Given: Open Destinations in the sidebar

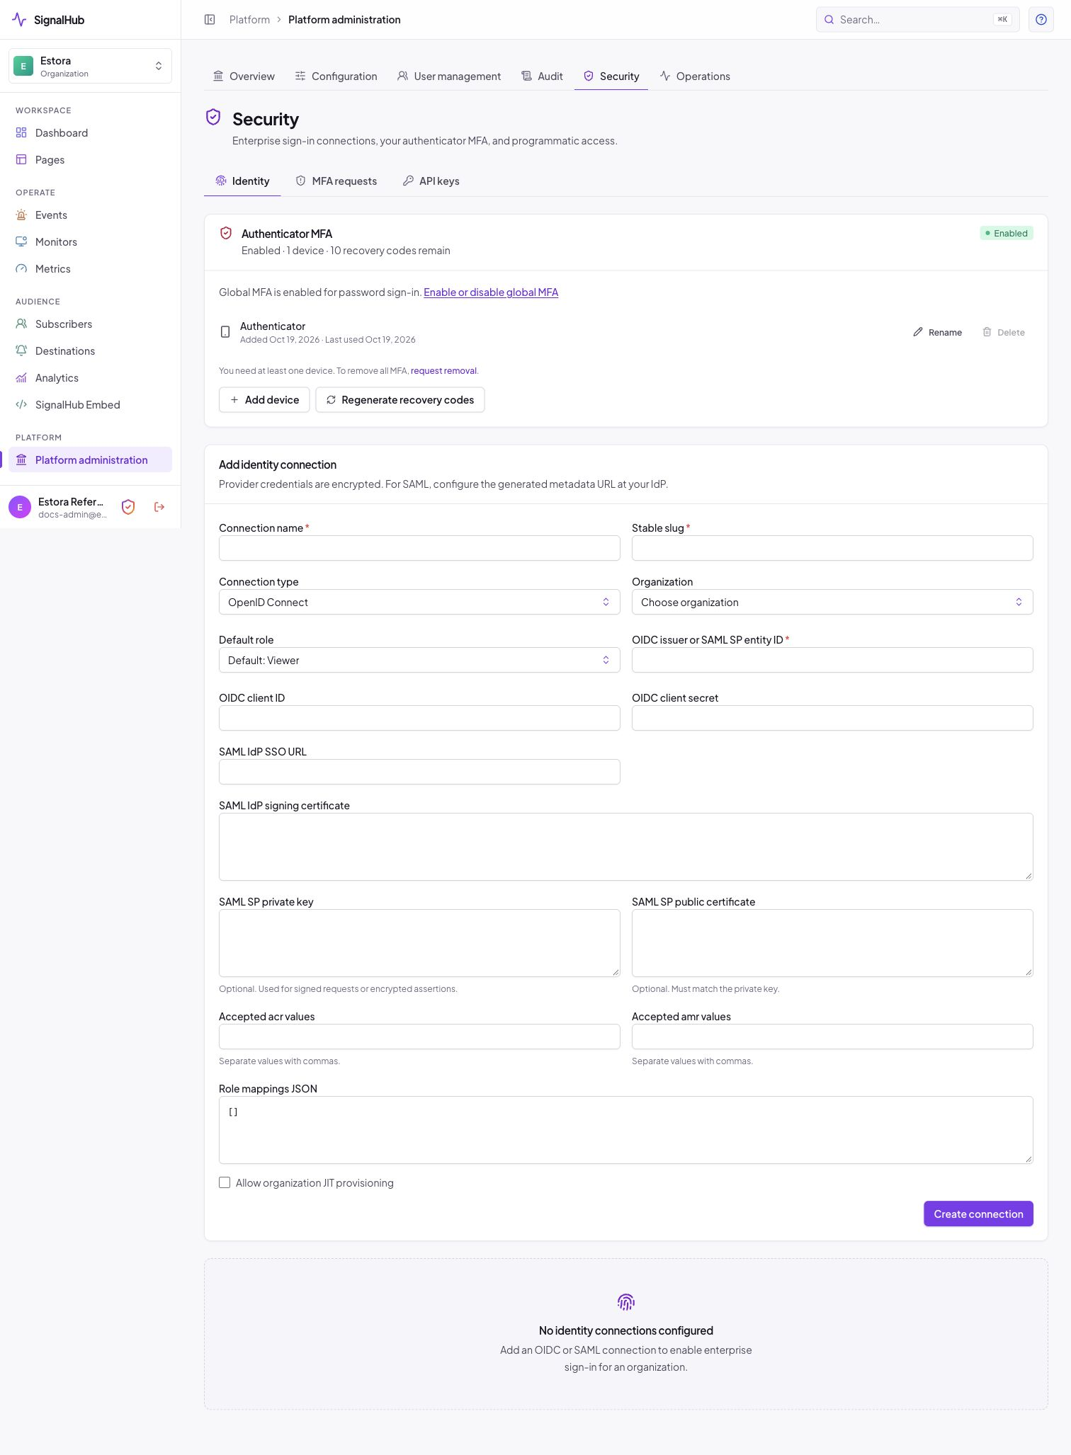Looking at the screenshot, I should [x=90, y=351].
